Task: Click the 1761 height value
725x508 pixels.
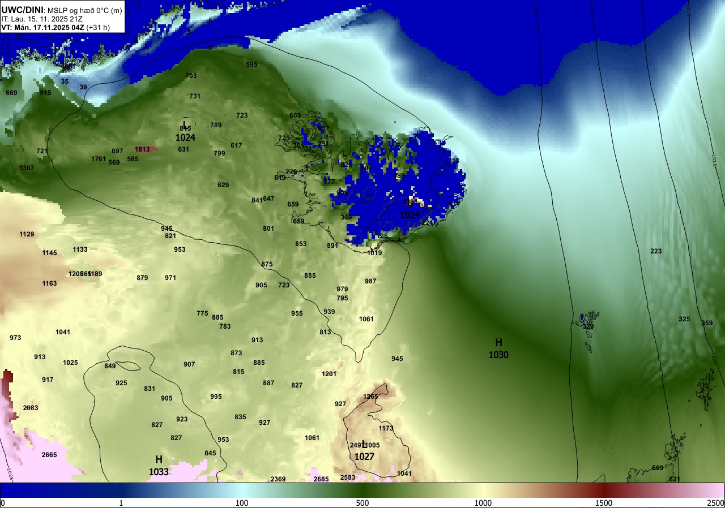Action: pos(99,159)
